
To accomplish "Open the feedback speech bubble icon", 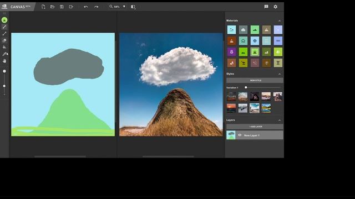I will pos(266,7).
